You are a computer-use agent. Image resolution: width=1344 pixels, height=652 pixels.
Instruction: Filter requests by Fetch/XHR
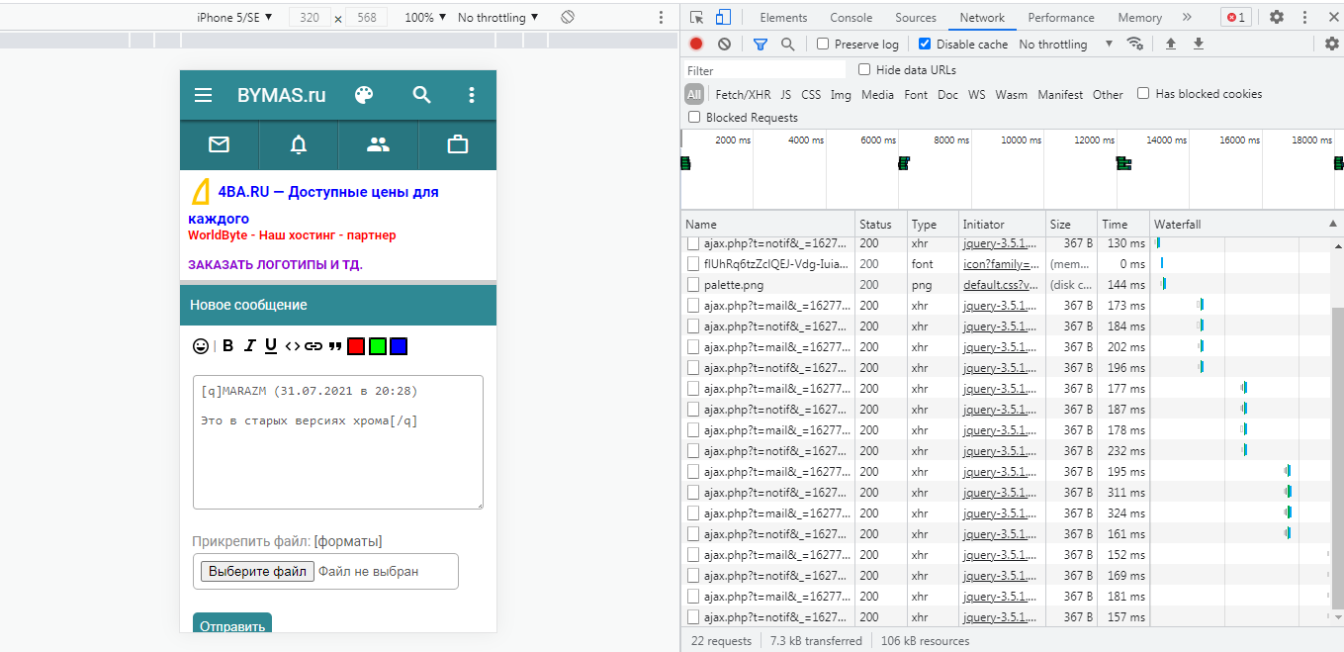(743, 95)
